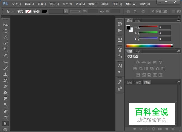Select the Rectangular Marquee tool
This screenshot has width=182, height=132.
pyautogui.click(x=5, y=31)
